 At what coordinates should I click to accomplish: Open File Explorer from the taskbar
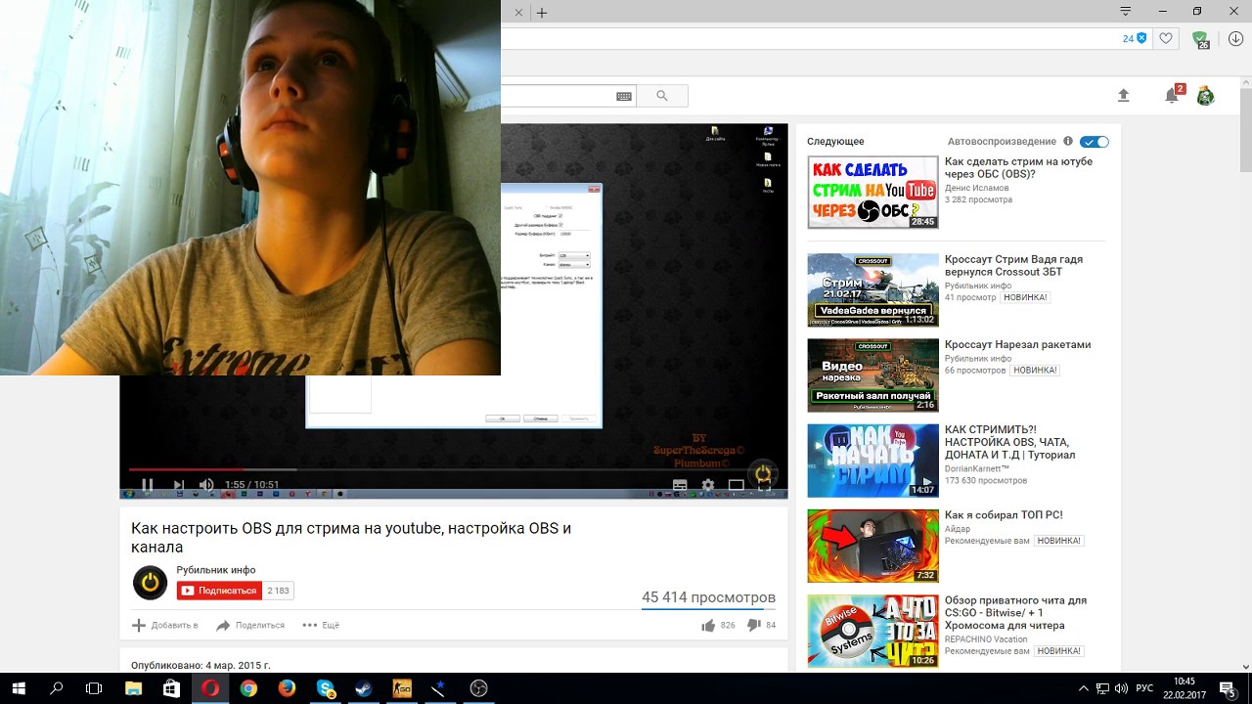coord(134,688)
